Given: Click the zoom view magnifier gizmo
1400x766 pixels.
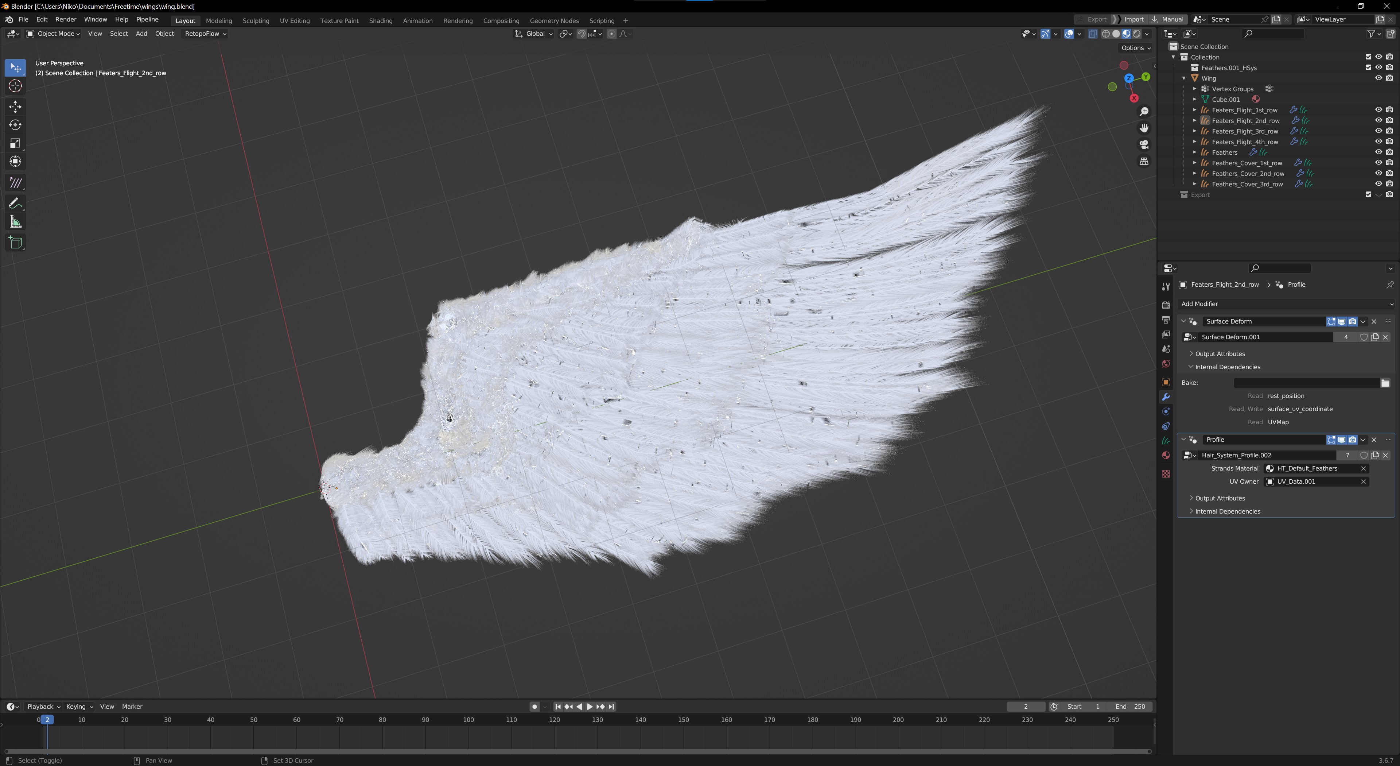Looking at the screenshot, I should point(1144,112).
